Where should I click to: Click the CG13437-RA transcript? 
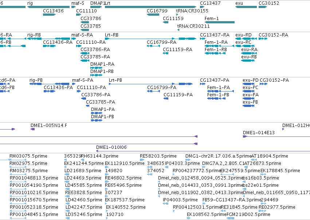click(x=203, y=39)
